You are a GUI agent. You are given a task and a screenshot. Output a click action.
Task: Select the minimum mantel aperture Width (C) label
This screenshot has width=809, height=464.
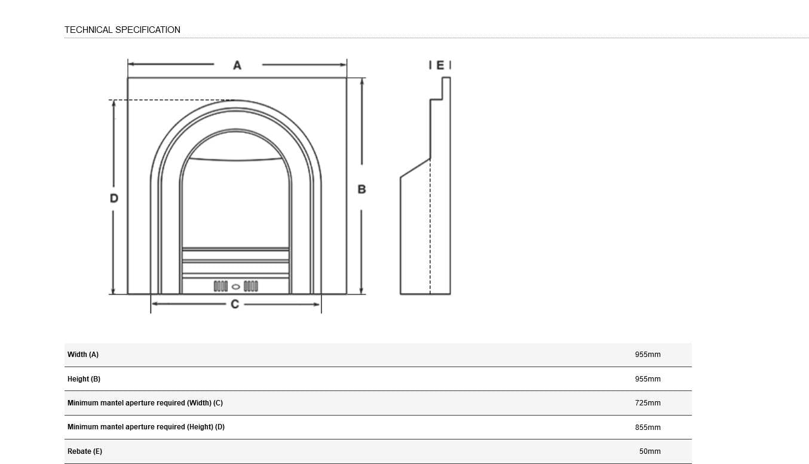click(x=145, y=403)
